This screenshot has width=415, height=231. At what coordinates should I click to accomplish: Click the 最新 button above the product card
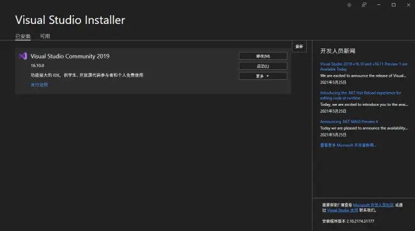pos(299,47)
